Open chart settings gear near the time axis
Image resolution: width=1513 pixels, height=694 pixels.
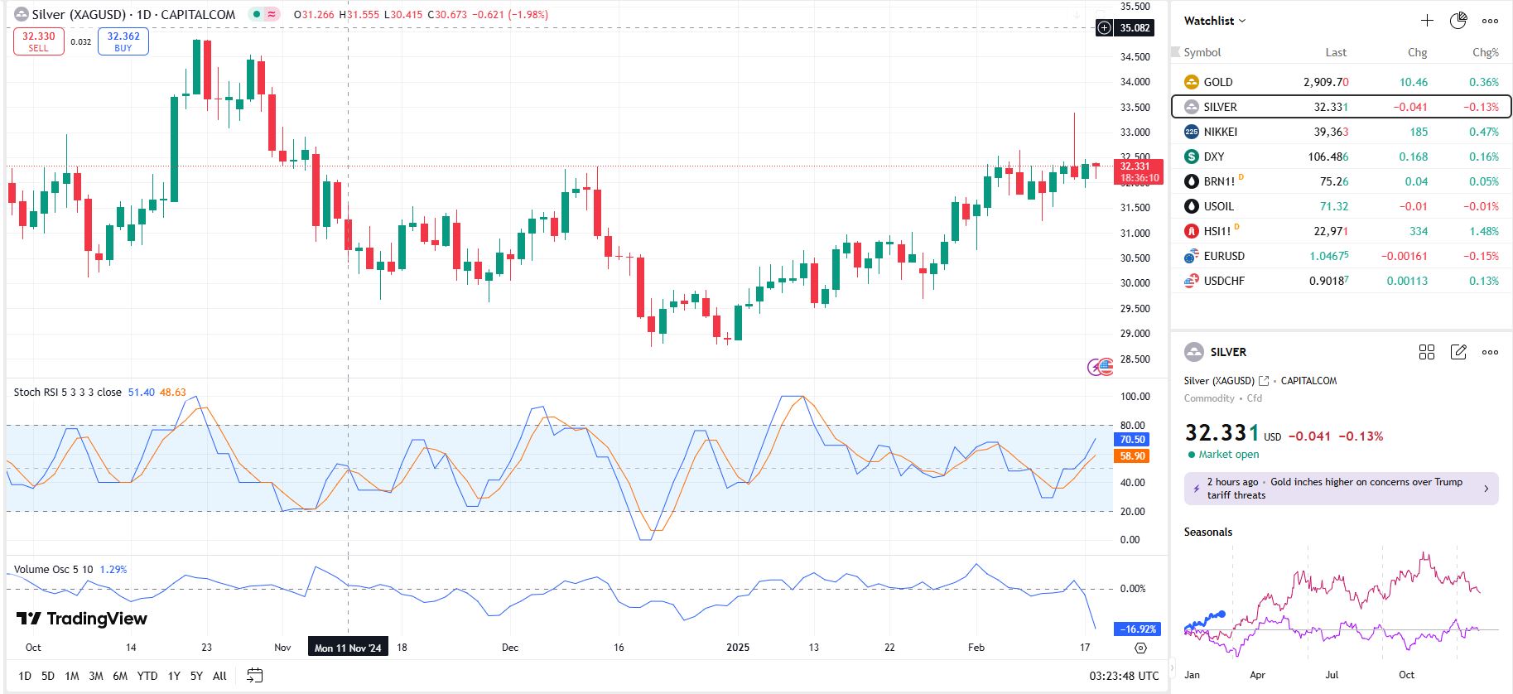click(1140, 648)
